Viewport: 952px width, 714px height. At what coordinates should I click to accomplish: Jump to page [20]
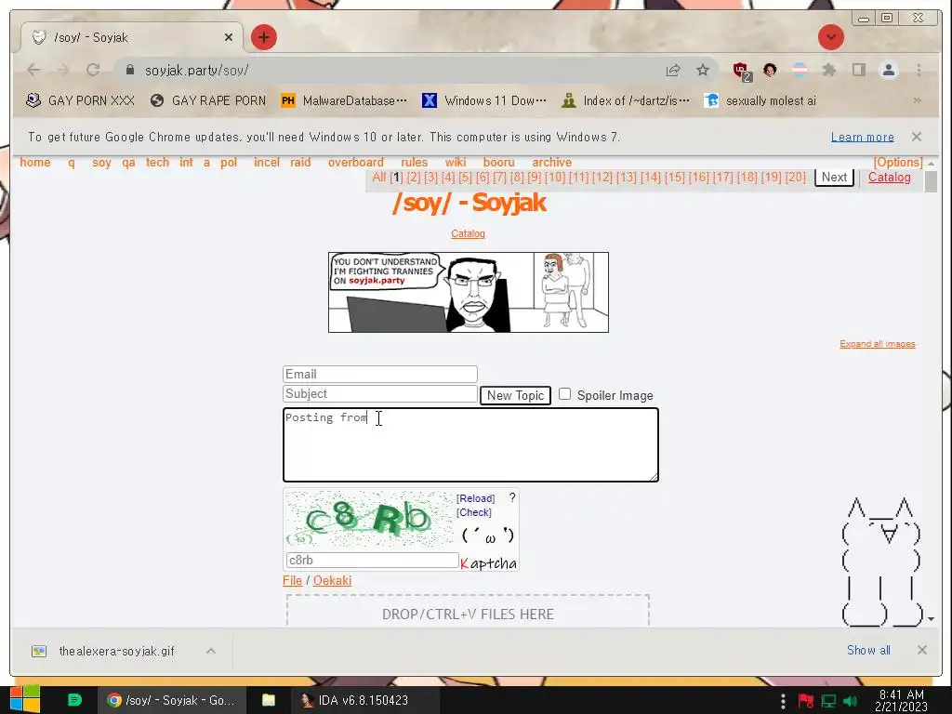796,178
